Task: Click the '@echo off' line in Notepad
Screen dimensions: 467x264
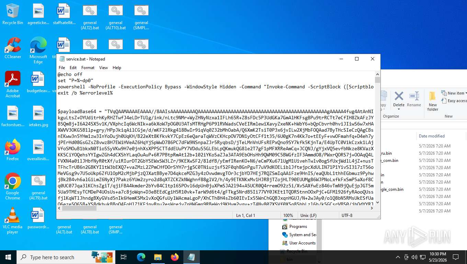Action: [x=70, y=75]
